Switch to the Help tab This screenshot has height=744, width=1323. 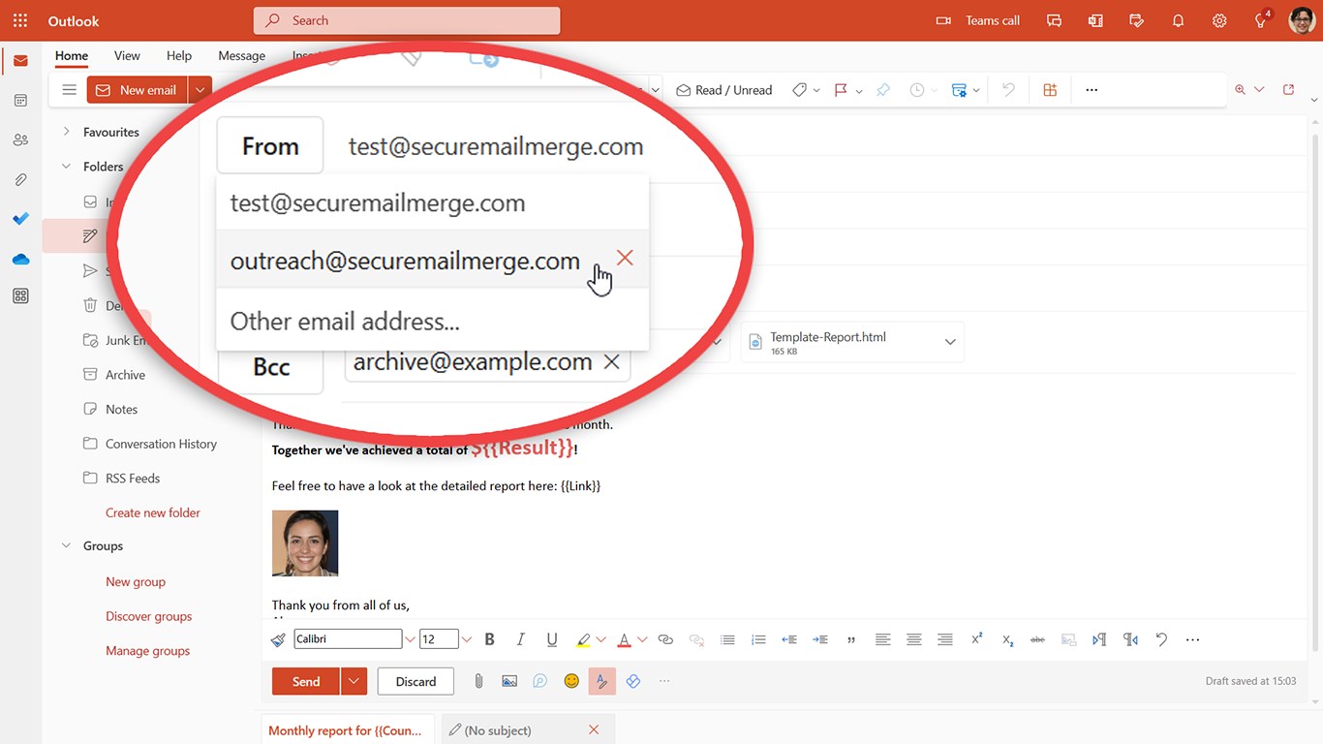179,56
